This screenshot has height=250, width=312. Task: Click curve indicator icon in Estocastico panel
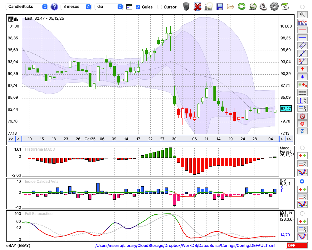click(302, 237)
